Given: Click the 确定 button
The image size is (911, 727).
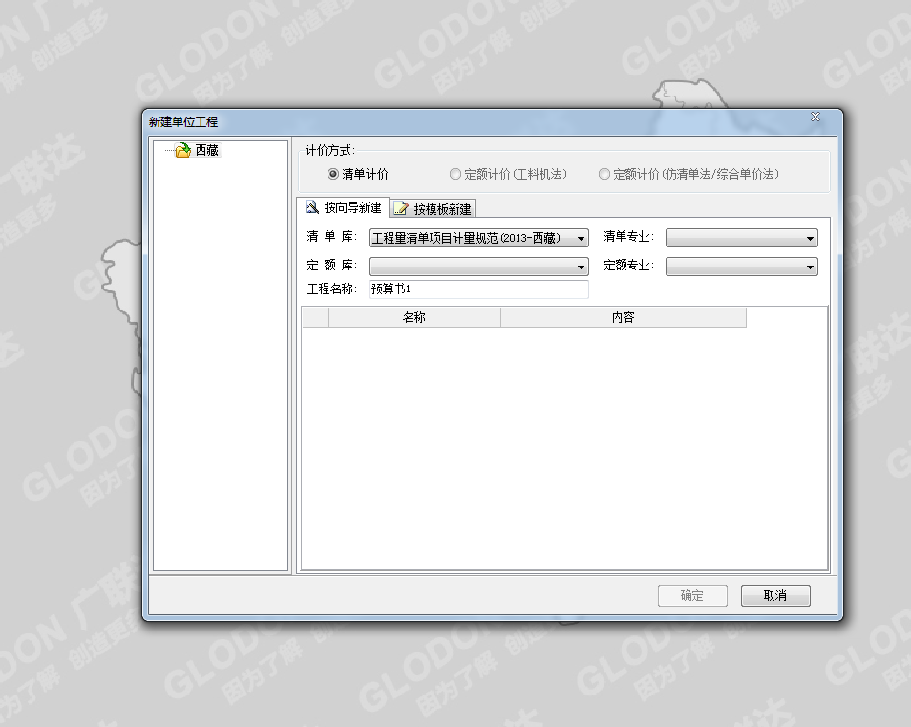Looking at the screenshot, I should click(692, 596).
